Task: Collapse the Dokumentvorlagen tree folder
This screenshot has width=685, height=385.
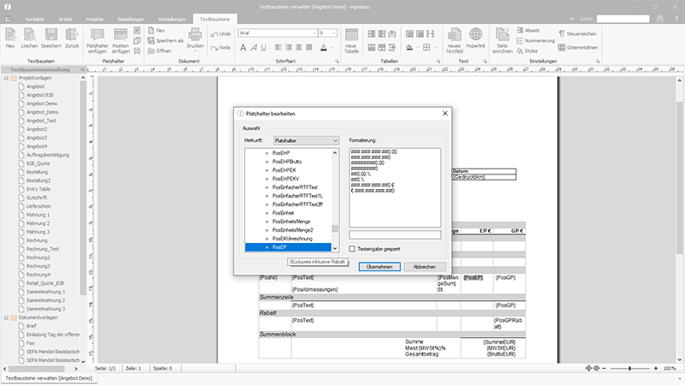Action: (x=6, y=317)
